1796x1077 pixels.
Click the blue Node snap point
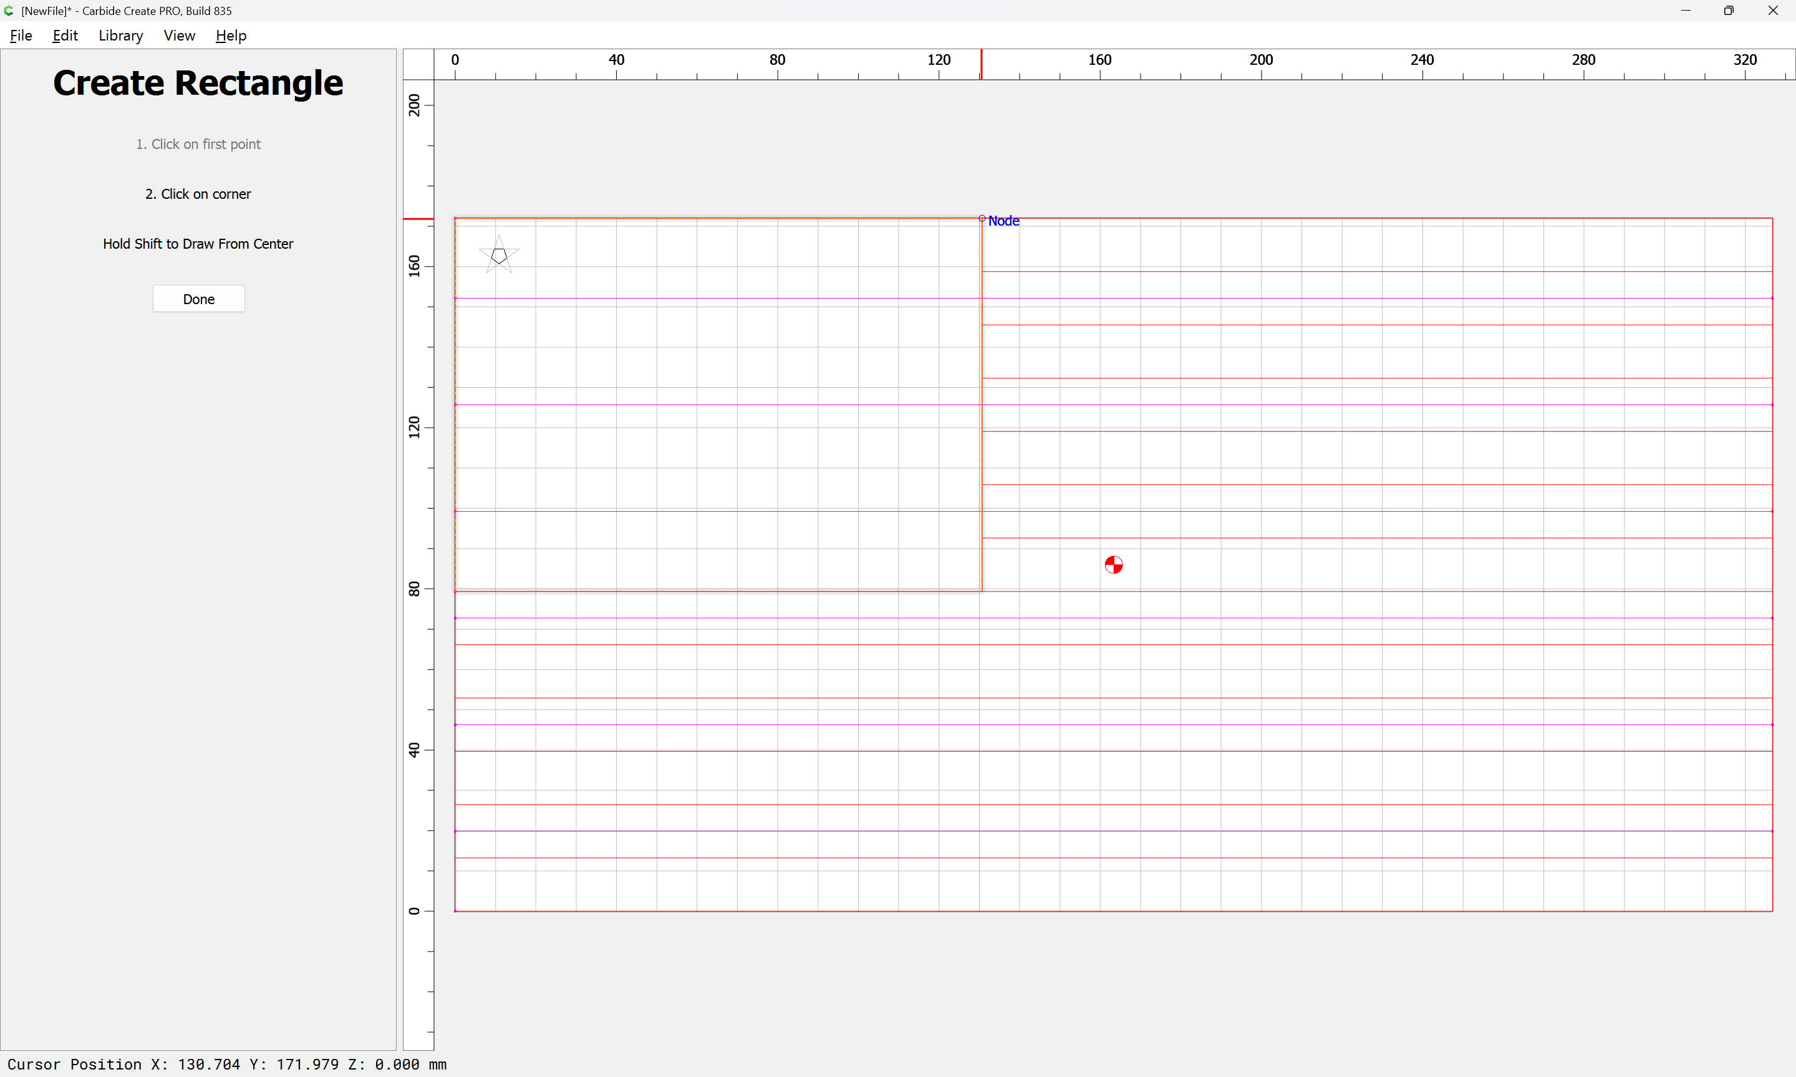pyautogui.click(x=982, y=218)
